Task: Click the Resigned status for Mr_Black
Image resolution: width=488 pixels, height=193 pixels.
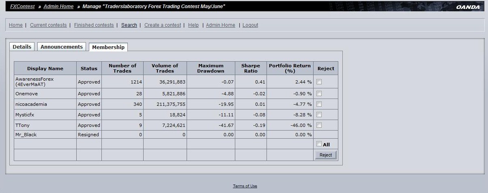Action: tap(88, 135)
